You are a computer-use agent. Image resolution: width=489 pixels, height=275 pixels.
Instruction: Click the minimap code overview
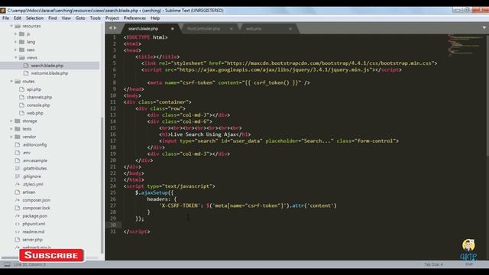click(465, 44)
